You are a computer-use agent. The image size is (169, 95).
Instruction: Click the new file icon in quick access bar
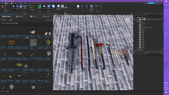[x=6, y=3]
